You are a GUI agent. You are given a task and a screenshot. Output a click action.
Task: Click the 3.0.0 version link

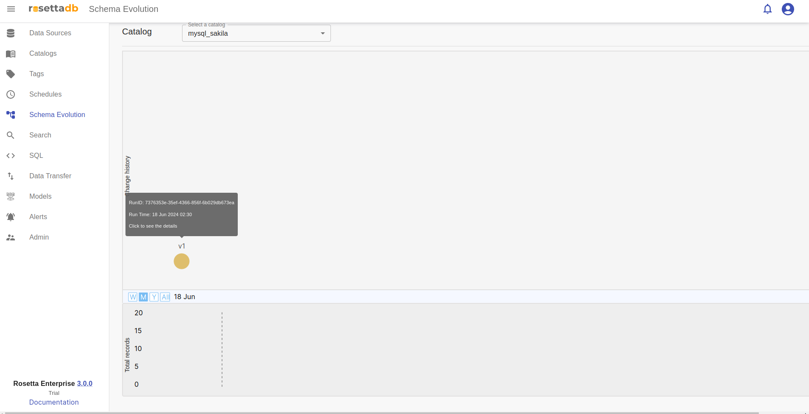click(85, 383)
